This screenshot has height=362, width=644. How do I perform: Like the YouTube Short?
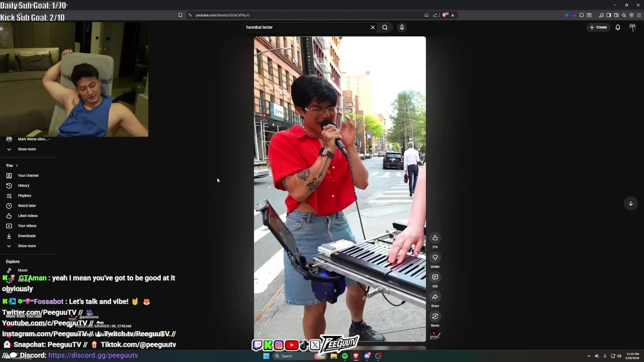tap(435, 238)
